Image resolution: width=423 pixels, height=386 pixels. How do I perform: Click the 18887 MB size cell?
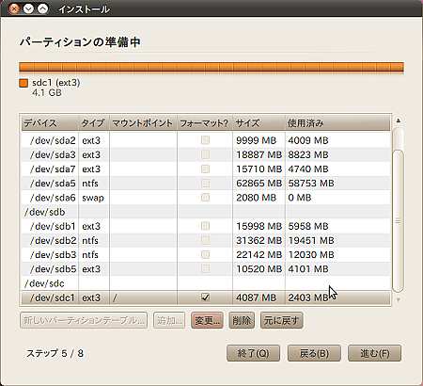click(258, 154)
